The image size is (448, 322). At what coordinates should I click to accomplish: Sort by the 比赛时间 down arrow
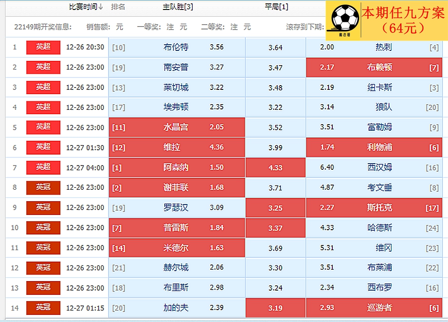tap(101, 7)
